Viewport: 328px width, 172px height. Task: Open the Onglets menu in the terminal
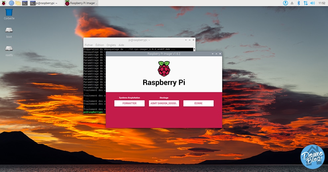coord(111,45)
